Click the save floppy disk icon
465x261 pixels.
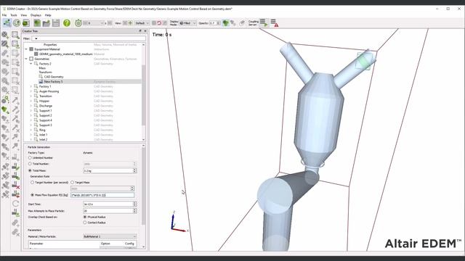coord(56,22)
